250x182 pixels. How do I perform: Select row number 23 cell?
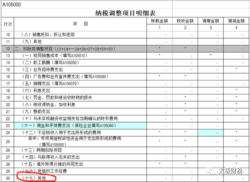pos(8,126)
